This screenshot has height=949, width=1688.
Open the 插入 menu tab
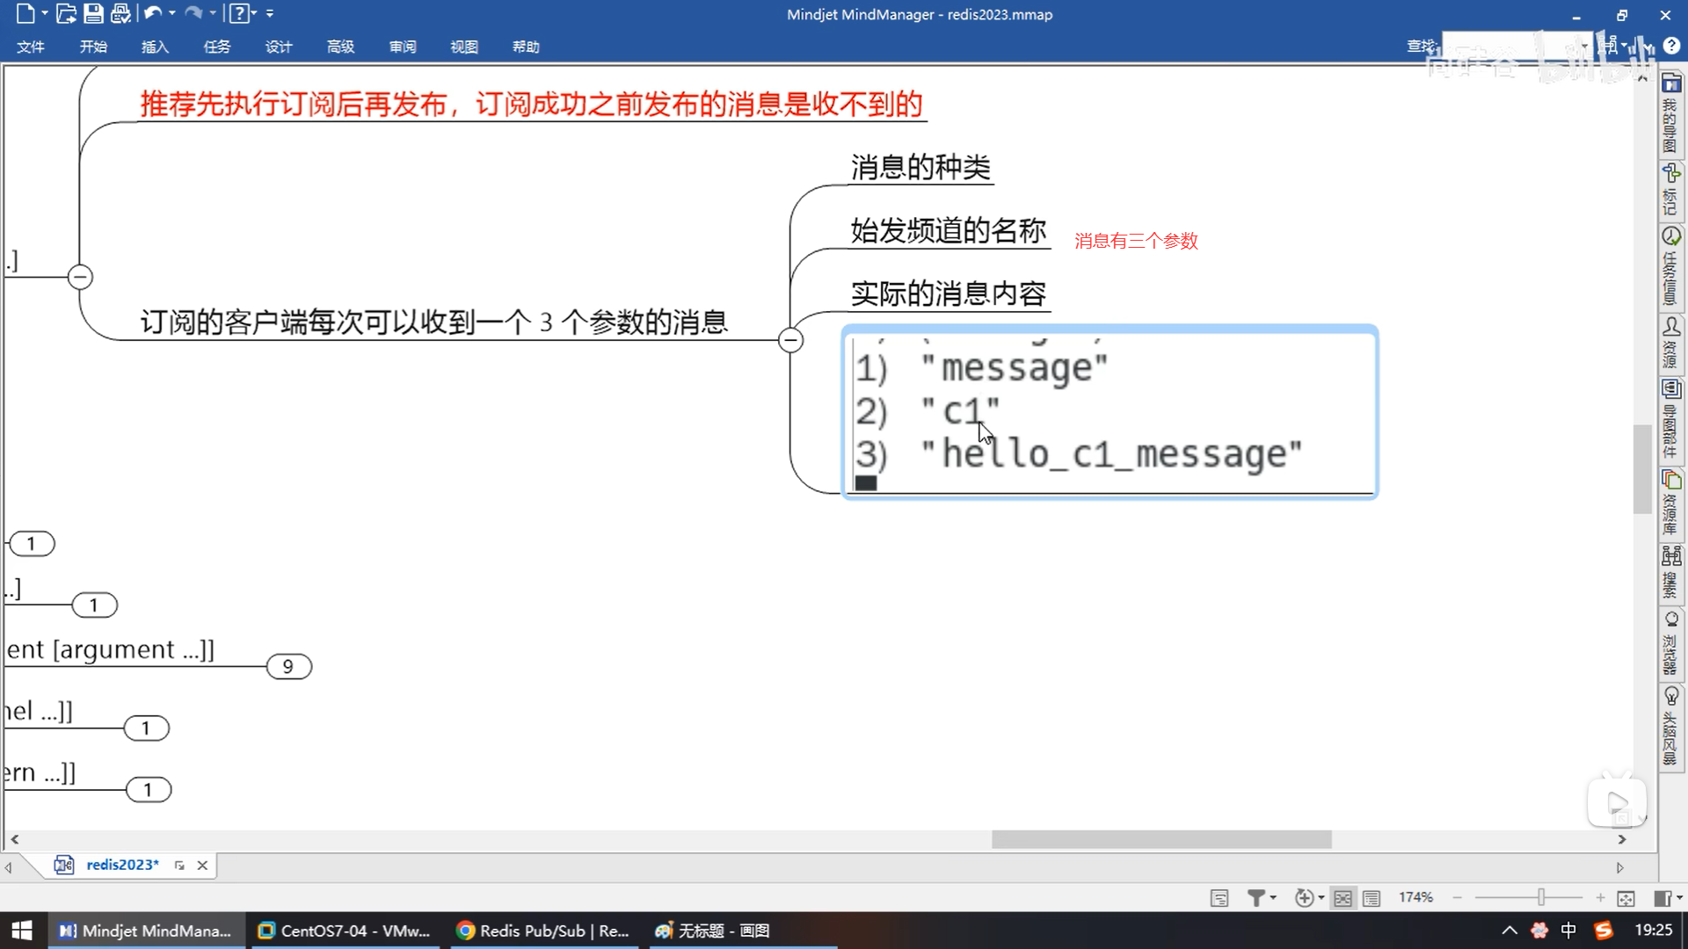[155, 47]
